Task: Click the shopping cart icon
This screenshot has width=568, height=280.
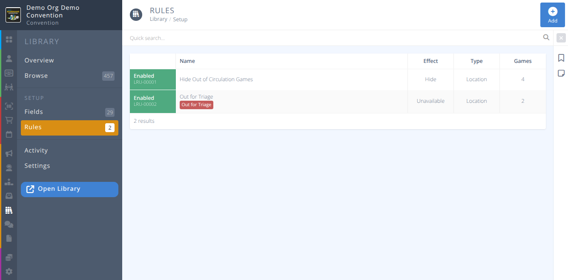Action: [x=9, y=120]
